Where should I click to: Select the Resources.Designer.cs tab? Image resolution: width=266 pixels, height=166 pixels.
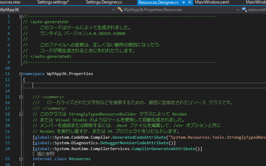point(158,2)
